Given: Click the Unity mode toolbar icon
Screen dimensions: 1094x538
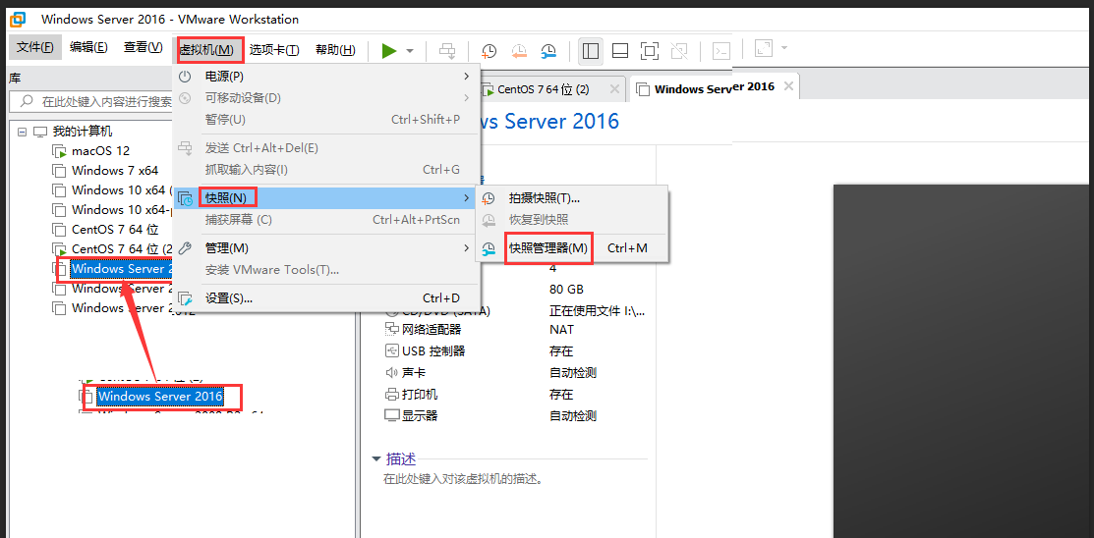Looking at the screenshot, I should tap(679, 50).
